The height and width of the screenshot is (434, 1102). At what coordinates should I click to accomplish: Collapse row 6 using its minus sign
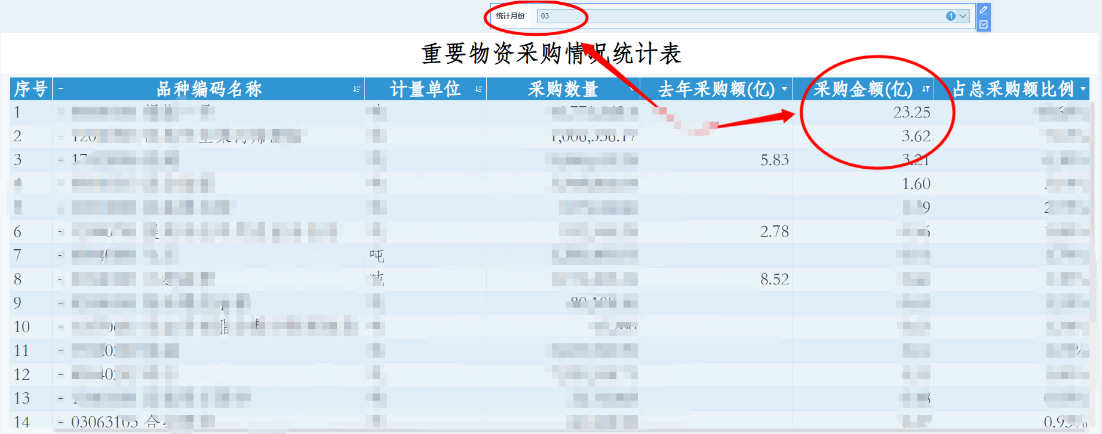60,232
